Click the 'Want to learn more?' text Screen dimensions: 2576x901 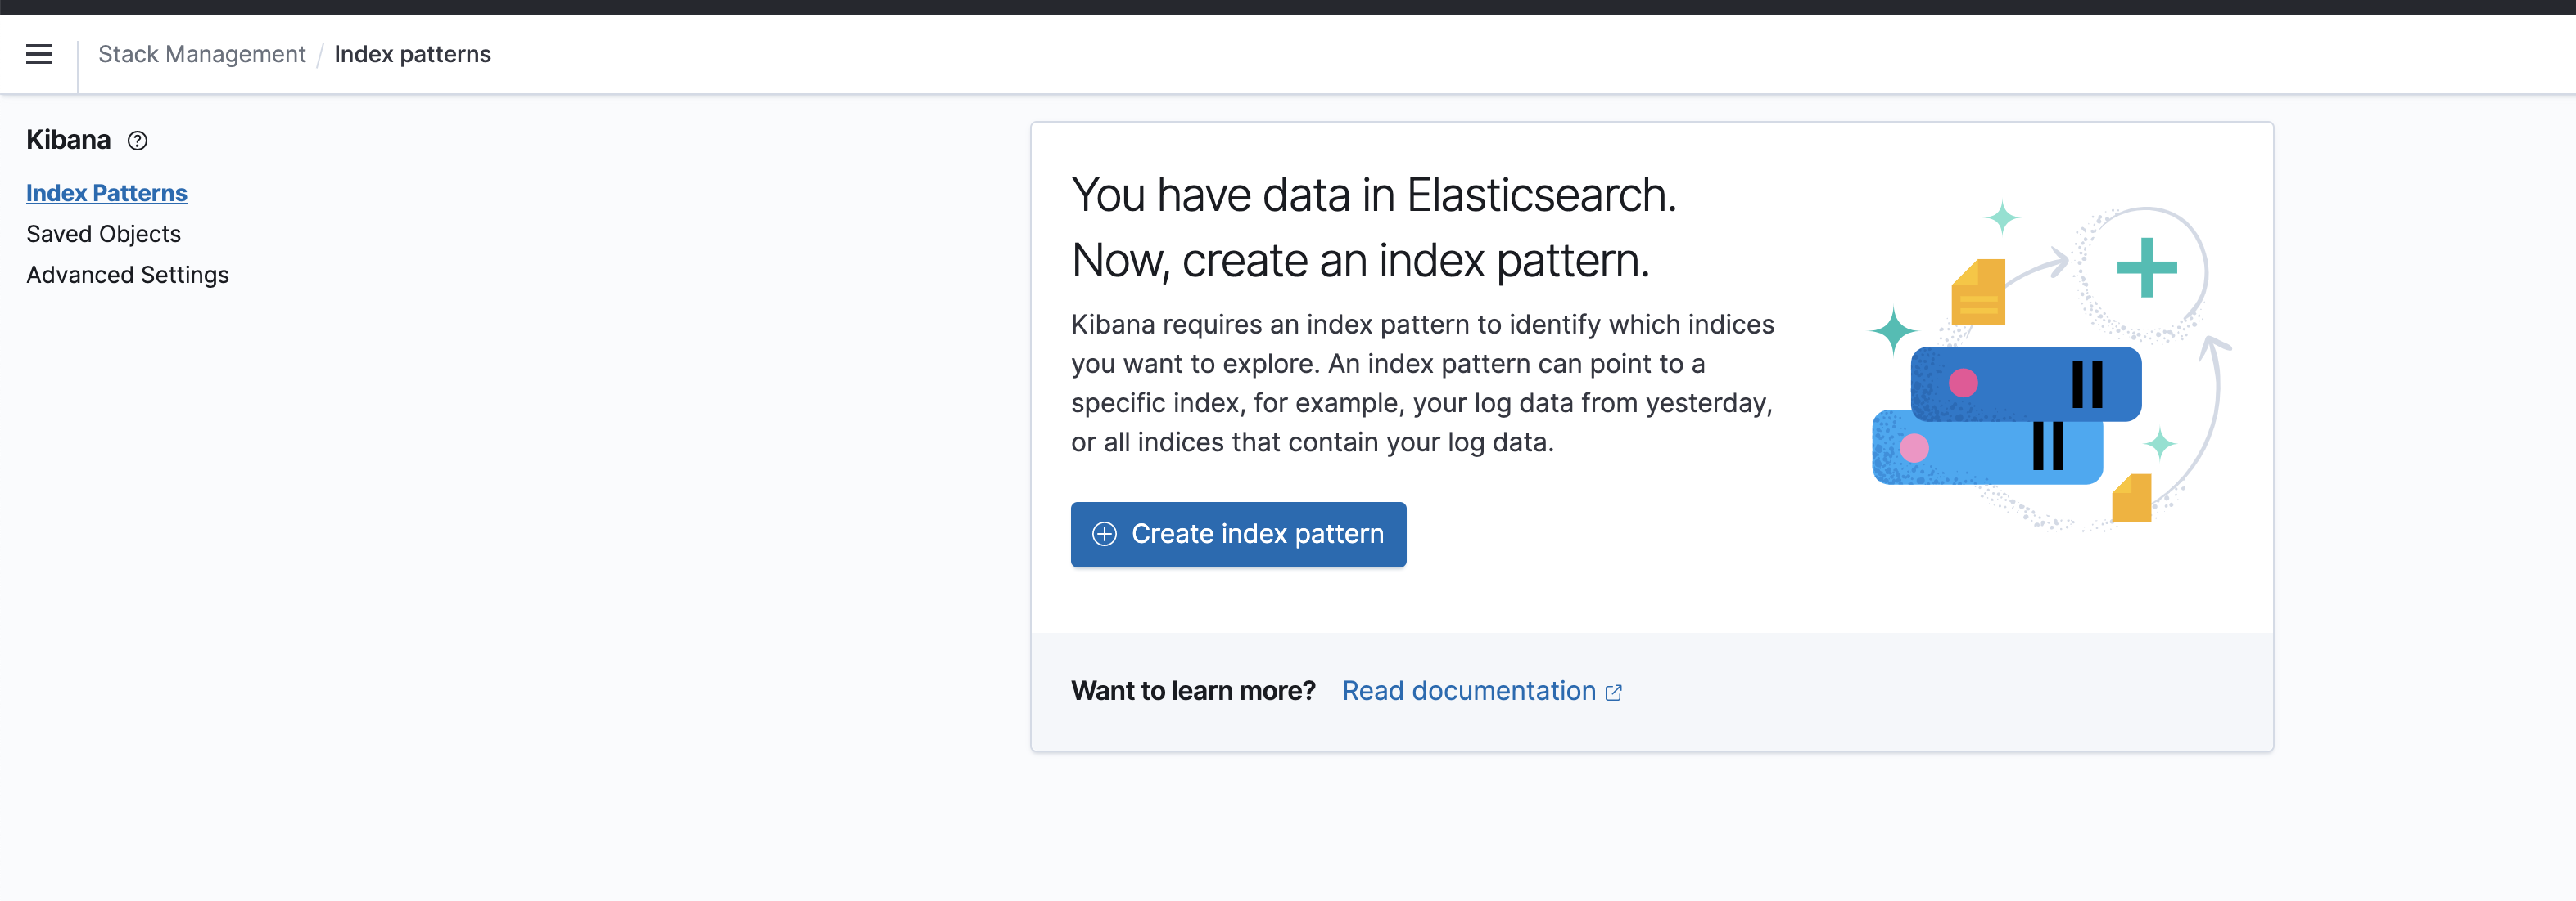tap(1193, 691)
